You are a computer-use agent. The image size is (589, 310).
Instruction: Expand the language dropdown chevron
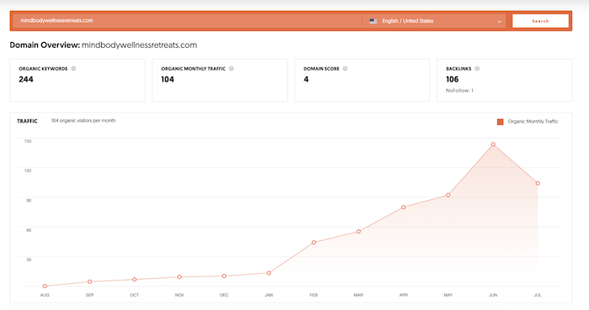point(499,21)
